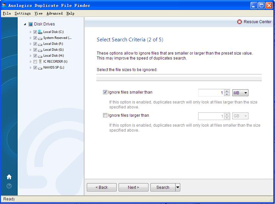
Task: Close the Duplicate File Finder window
Action: tap(269, 6)
